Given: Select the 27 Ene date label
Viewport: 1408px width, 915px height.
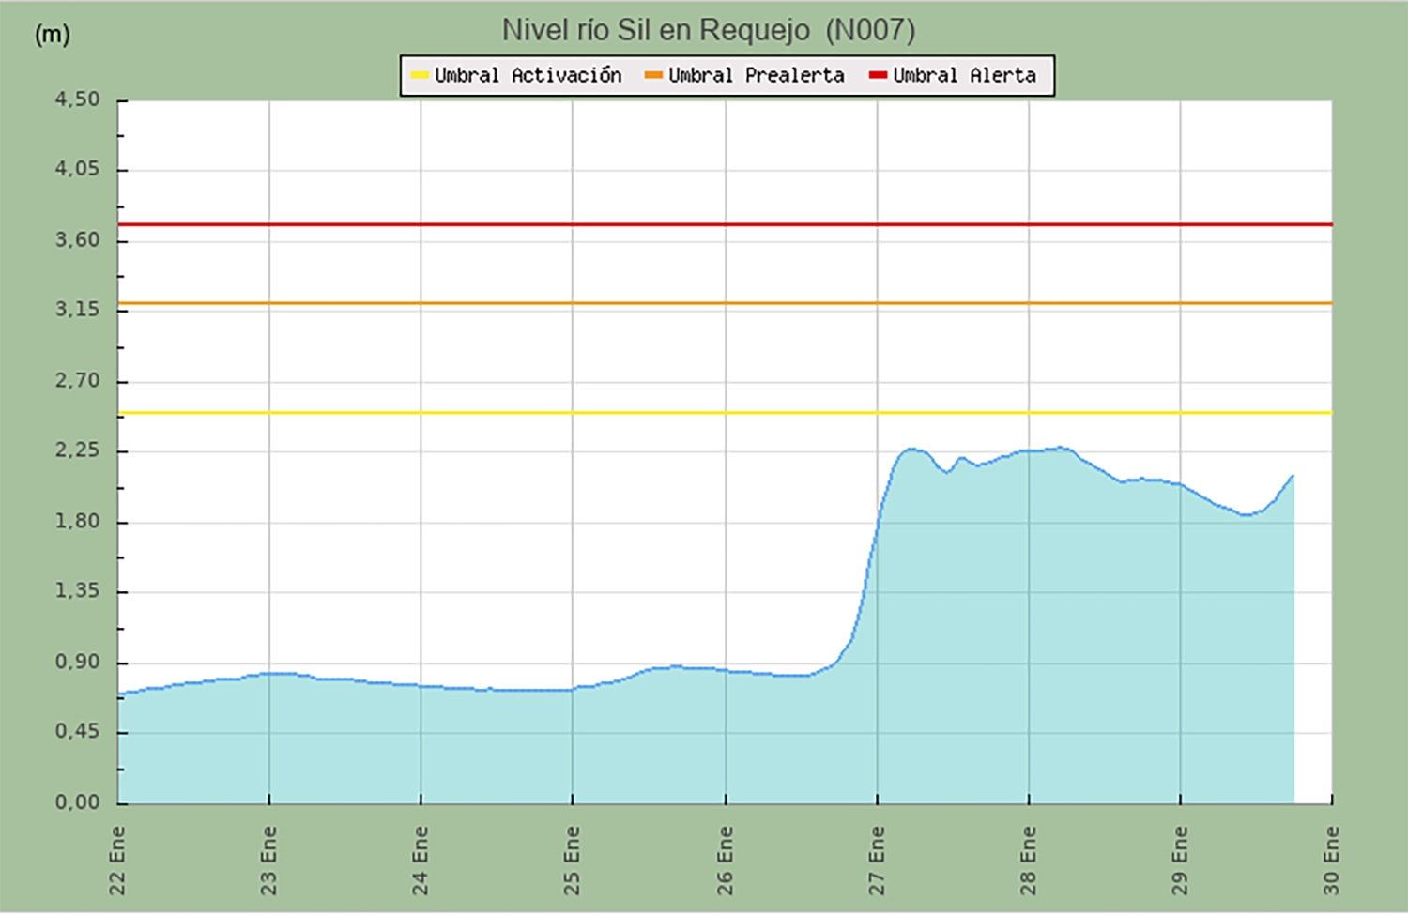Looking at the screenshot, I should click(877, 860).
